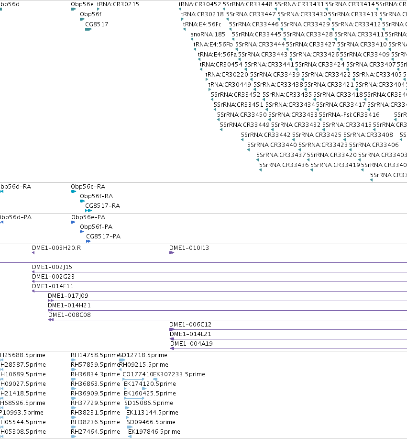
Task: Click the 5SrRNA:CR33451 feature label
Action: tap(239, 105)
